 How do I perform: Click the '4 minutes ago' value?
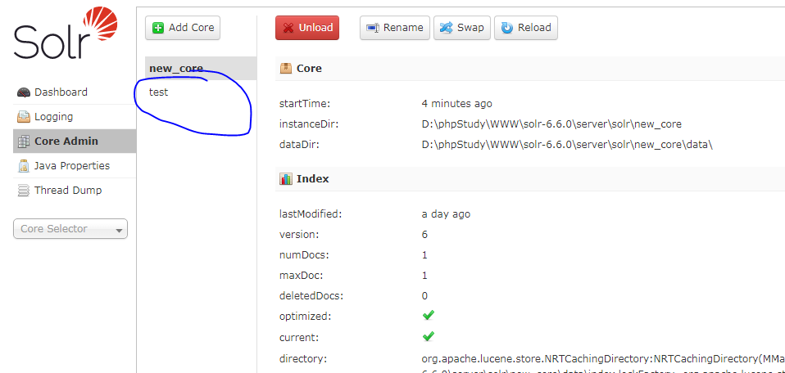[x=457, y=104]
